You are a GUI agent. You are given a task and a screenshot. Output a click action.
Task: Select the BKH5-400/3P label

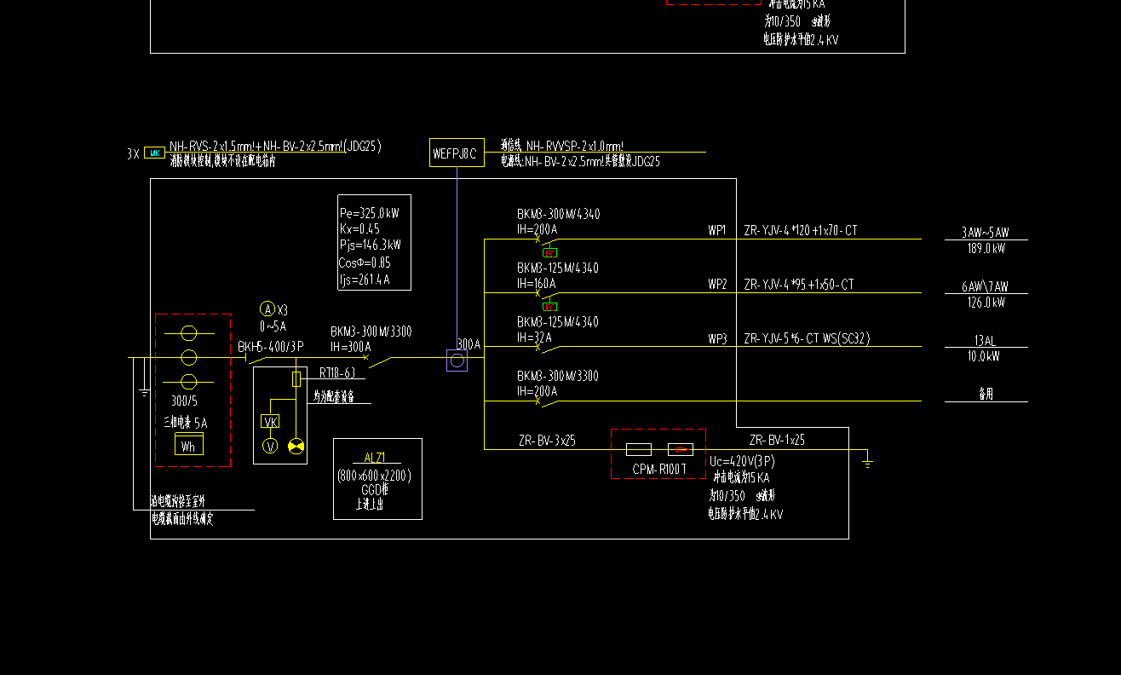pos(271,347)
